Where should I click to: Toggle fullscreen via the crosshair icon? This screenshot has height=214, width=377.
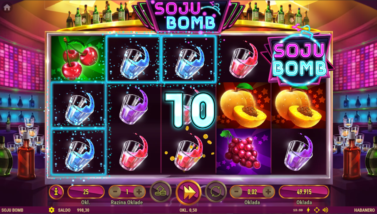coord(317,210)
